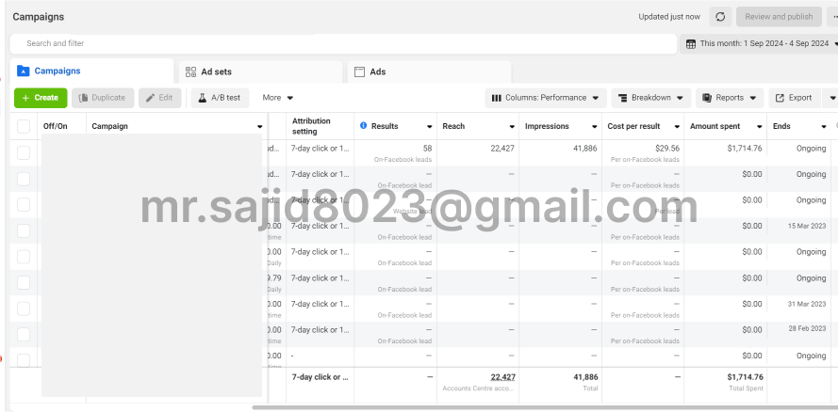Toggle the select-all campaigns checkbox

click(x=24, y=126)
